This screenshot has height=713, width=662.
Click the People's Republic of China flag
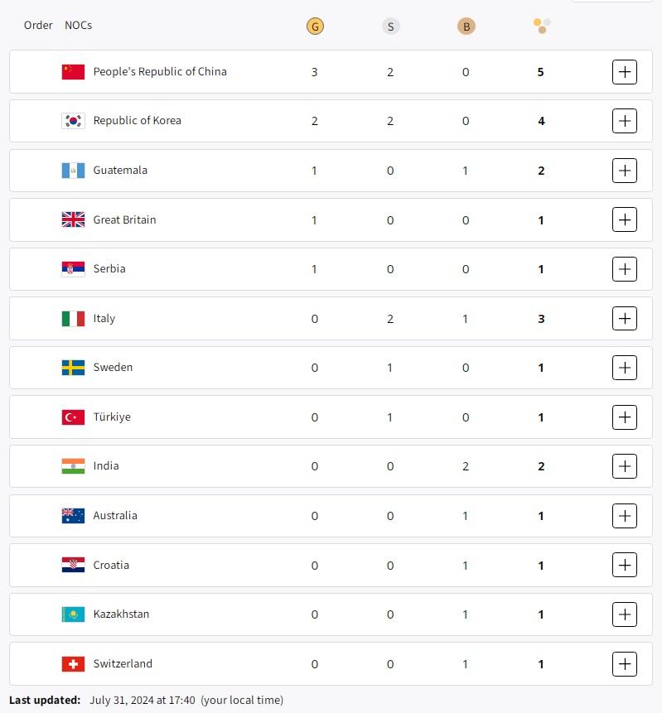pyautogui.click(x=73, y=72)
